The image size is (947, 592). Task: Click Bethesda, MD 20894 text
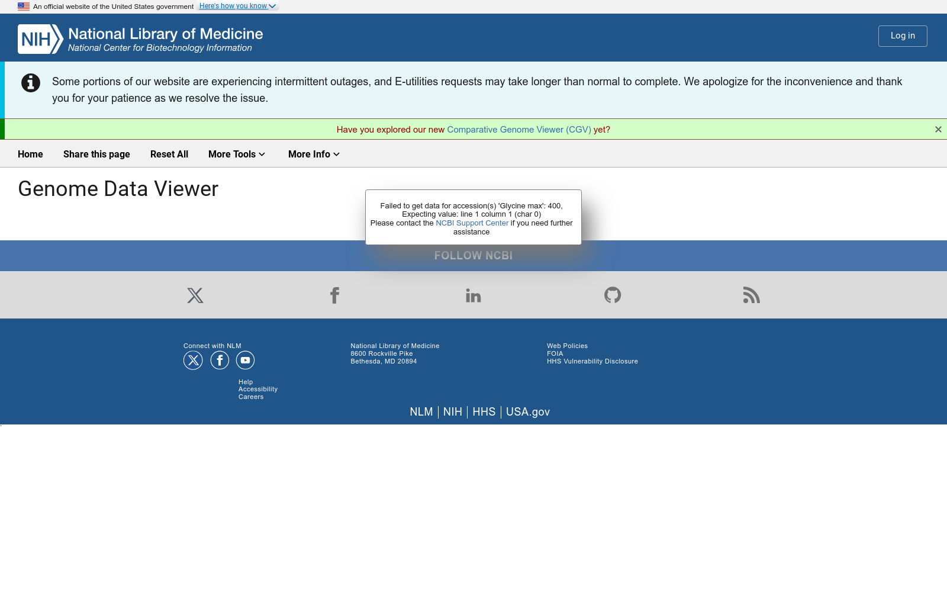384,361
